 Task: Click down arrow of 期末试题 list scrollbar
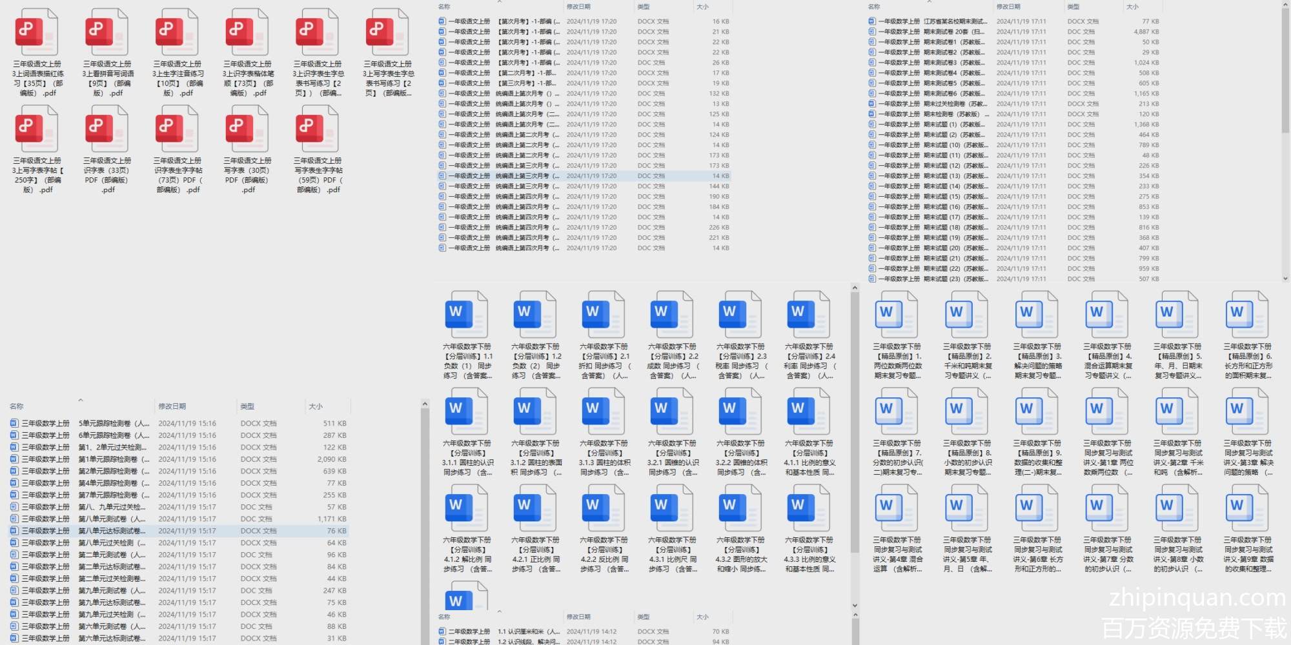click(1285, 279)
